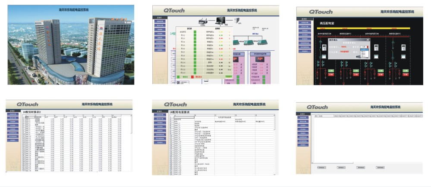Click first query button below the empty history table
This screenshot has width=431, height=187.
(321, 167)
